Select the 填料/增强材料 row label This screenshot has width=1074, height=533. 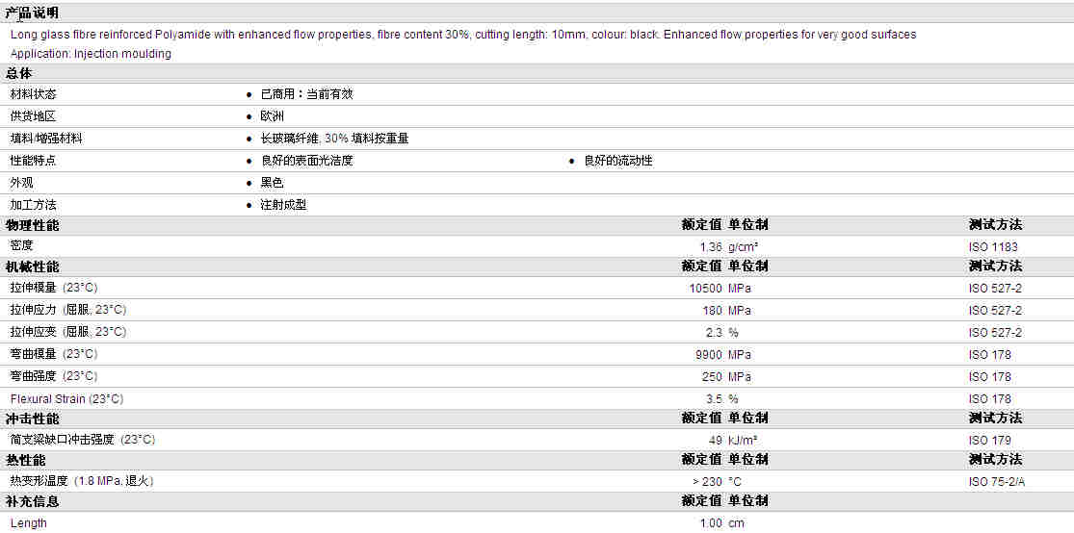point(46,139)
